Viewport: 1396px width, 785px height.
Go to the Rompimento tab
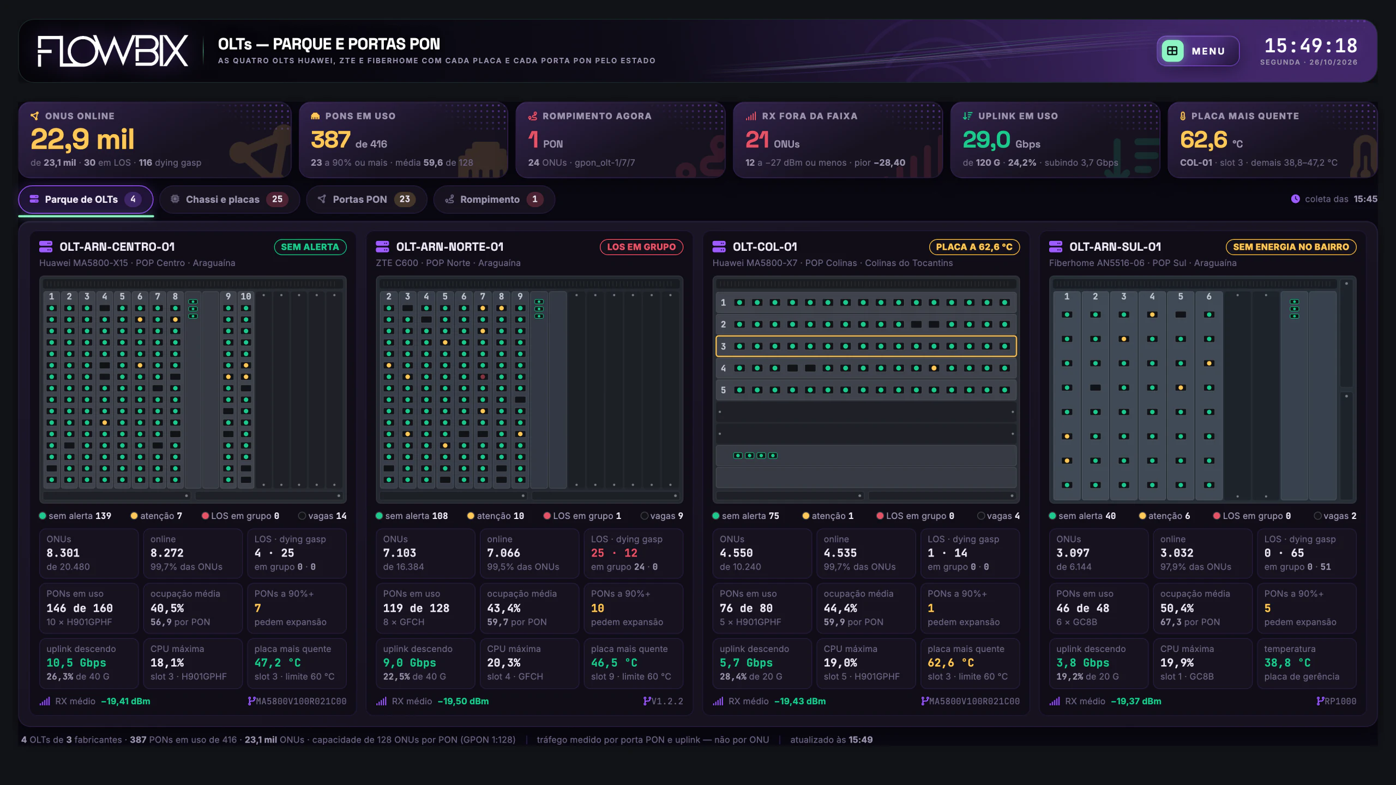494,200
